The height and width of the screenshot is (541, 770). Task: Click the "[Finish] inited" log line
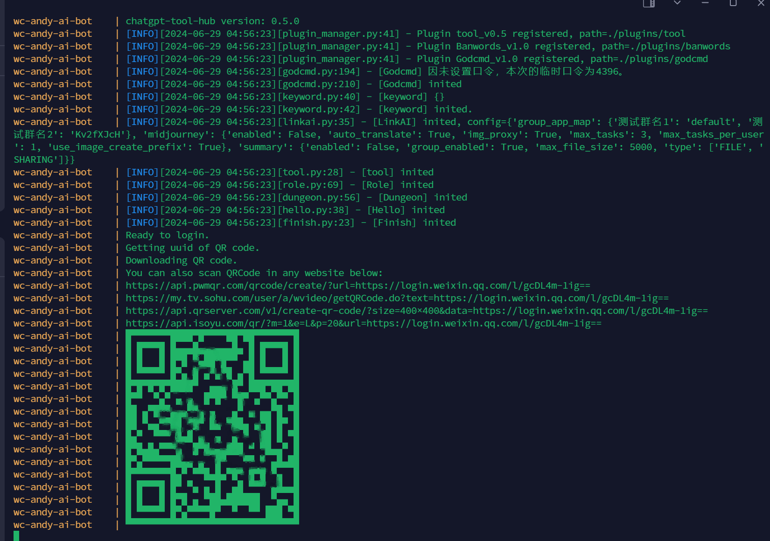click(x=291, y=222)
